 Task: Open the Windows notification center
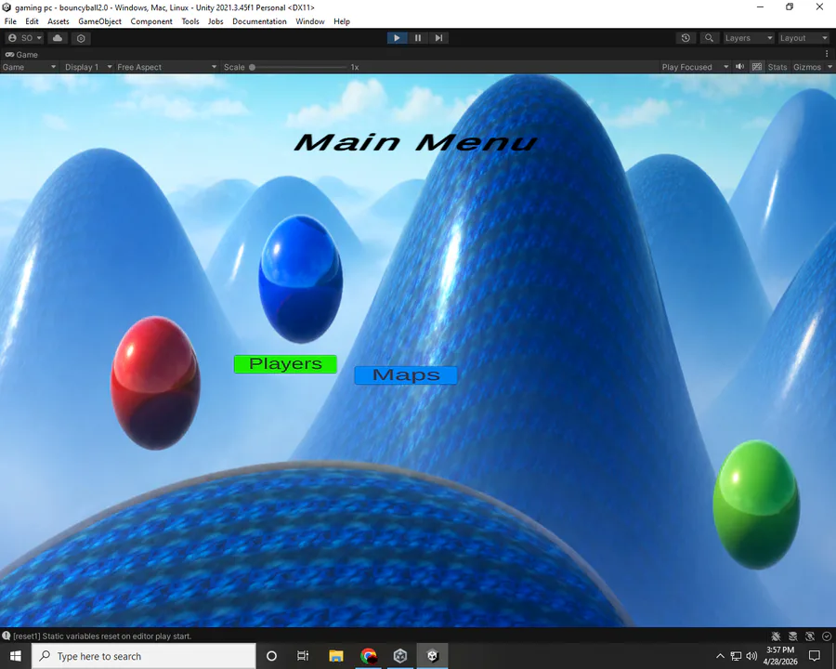pyautogui.click(x=814, y=656)
